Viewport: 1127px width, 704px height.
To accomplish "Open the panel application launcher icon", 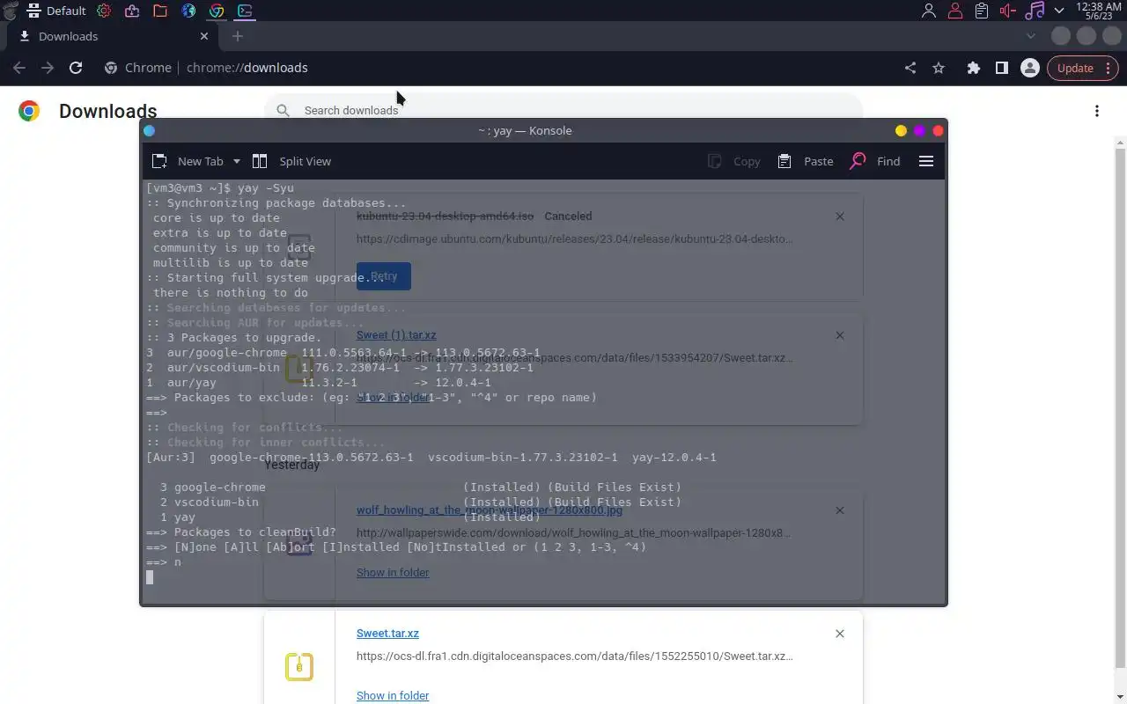I will (x=11, y=11).
